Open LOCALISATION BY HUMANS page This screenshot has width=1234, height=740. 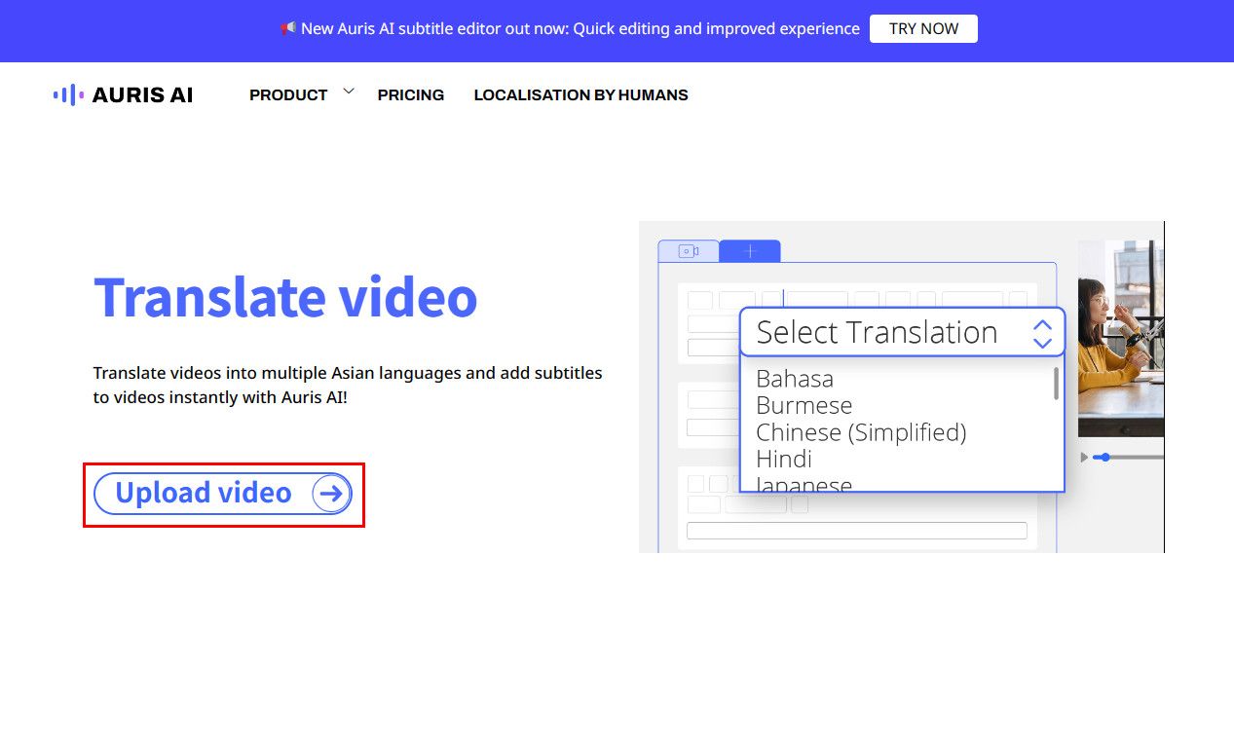pos(581,95)
